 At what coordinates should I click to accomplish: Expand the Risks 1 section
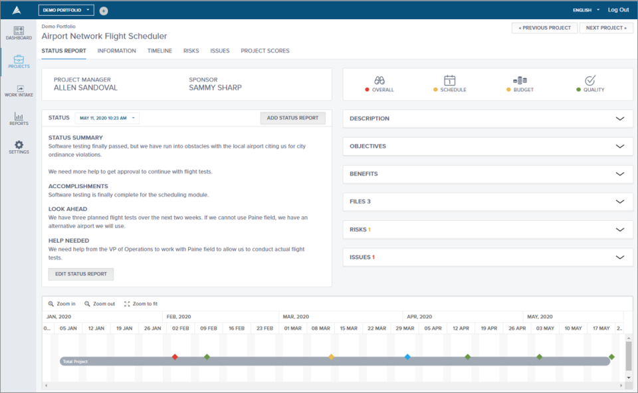[487, 229]
